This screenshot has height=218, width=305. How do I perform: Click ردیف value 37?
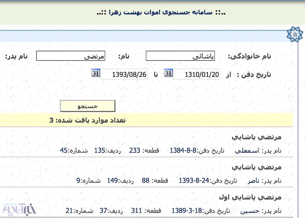click(103, 211)
